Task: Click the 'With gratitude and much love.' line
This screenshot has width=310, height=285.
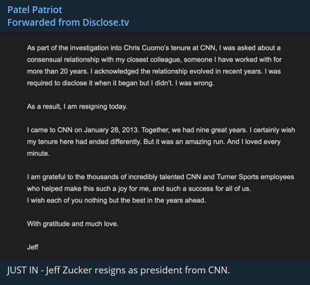Action: click(73, 224)
